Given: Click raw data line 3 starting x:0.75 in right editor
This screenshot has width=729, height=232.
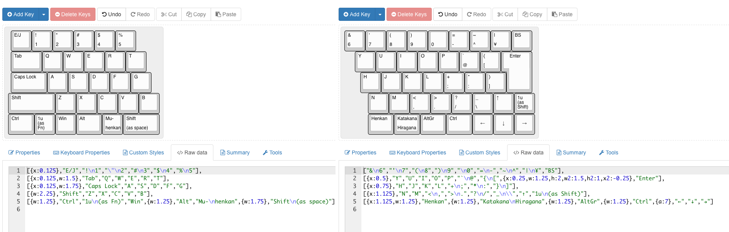Looking at the screenshot, I should pyautogui.click(x=545, y=186).
